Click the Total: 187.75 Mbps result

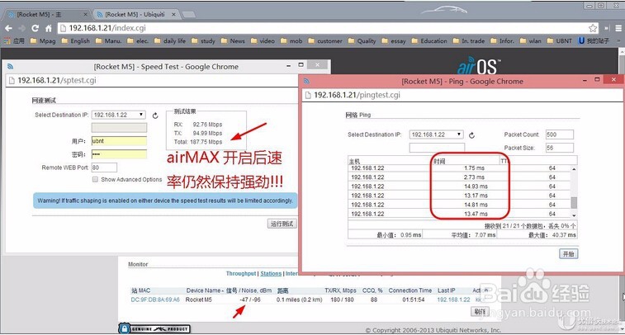tap(198, 142)
